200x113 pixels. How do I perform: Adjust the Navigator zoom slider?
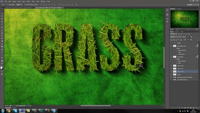coord(188,30)
